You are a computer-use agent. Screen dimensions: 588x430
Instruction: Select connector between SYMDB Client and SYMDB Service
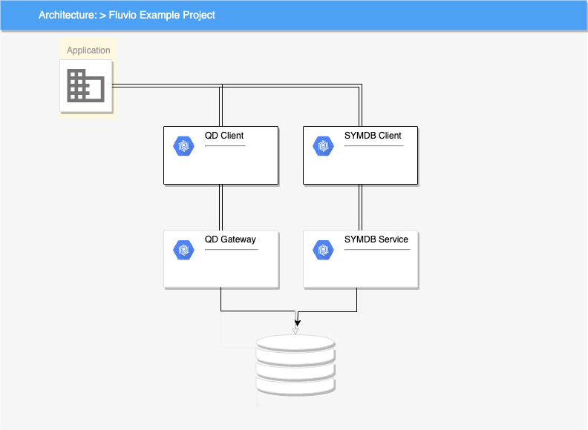point(360,207)
